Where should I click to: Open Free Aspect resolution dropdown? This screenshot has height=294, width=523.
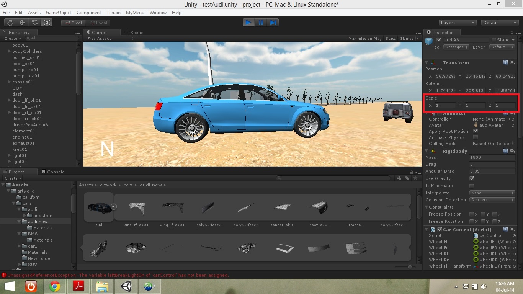tap(110, 39)
